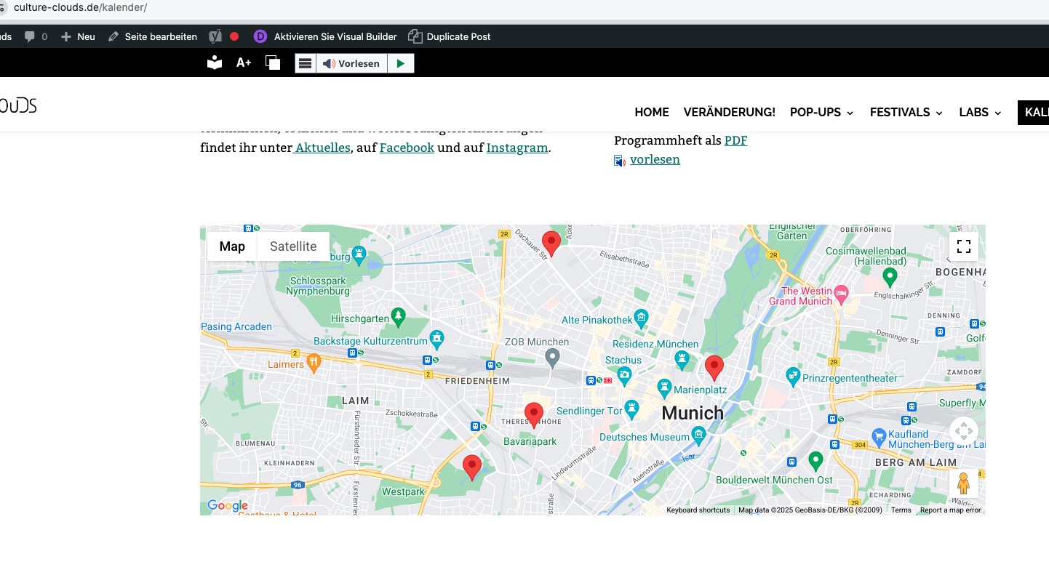The image size is (1049, 575).
Task: Select the Deutsches Museum icon
Action: tap(698, 435)
